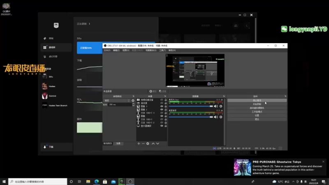Toggle visibility of 视频采集设备 source
This screenshot has height=185, width=329.
162,100
